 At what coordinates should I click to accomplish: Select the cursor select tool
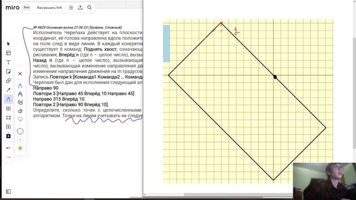pos(8,44)
